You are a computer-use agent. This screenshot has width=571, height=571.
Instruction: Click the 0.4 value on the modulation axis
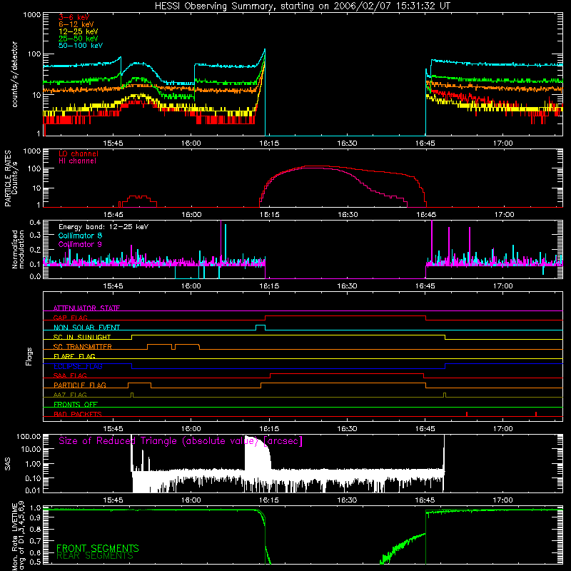[35, 223]
